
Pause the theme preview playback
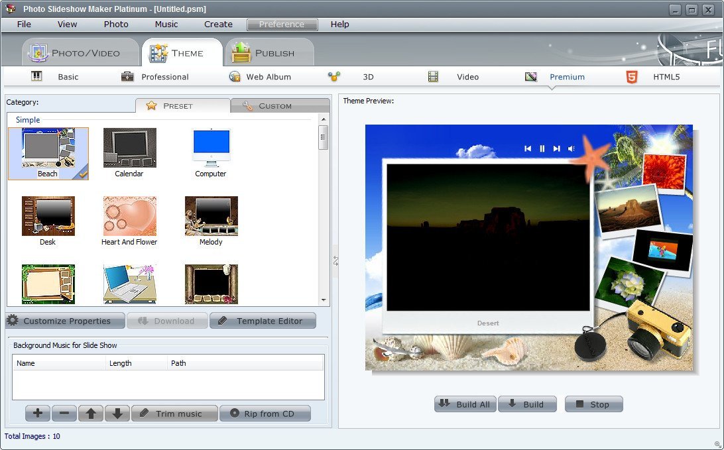(542, 148)
